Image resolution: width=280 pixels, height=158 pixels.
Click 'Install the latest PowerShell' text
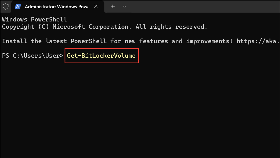point(54,41)
